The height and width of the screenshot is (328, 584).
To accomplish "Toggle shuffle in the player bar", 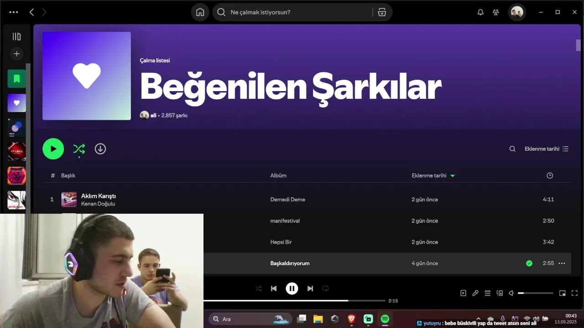I will [x=259, y=288].
